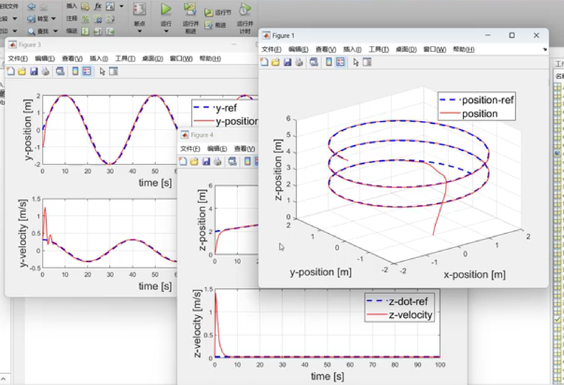Screen dimensions: 564x385
Task: Open 文件(F) menu in Figure 3
Action: pos(18,59)
